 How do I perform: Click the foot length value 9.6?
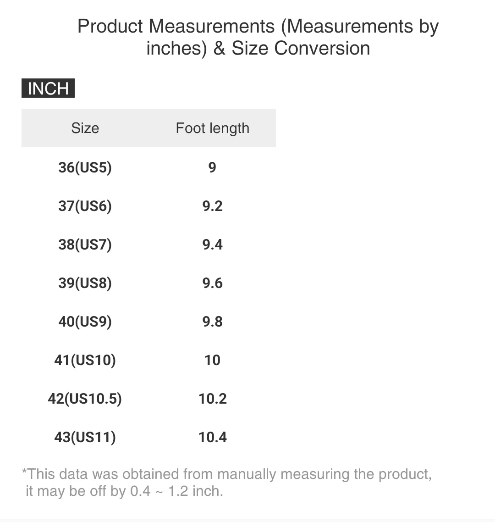coord(212,283)
